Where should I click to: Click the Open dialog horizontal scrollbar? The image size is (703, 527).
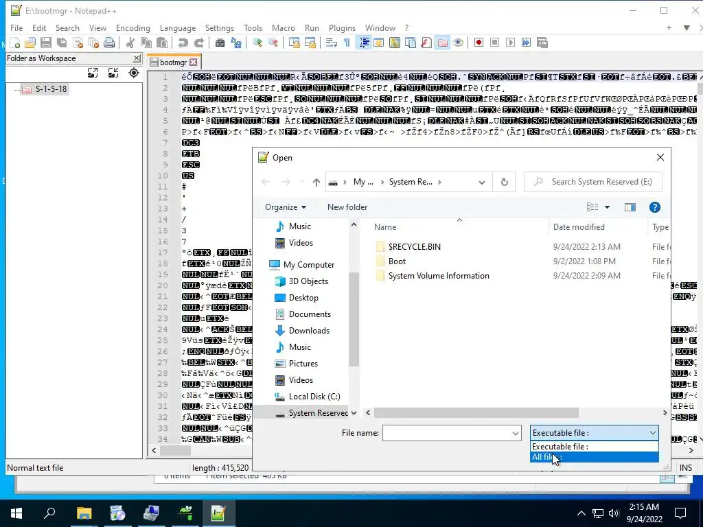[x=476, y=412]
